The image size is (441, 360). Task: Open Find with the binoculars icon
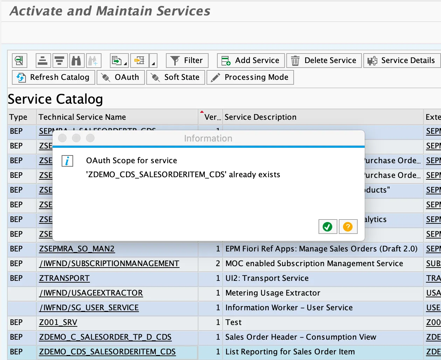(76, 61)
